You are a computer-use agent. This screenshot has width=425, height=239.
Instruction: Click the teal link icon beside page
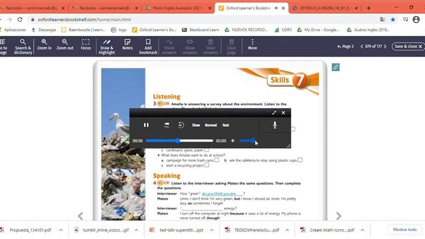pos(335,67)
